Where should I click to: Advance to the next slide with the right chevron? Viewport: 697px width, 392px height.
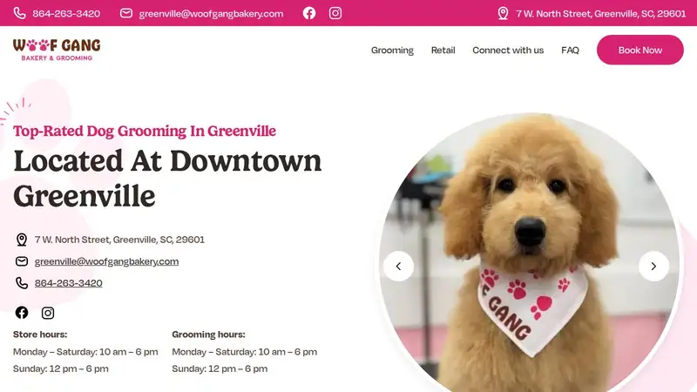tap(653, 267)
